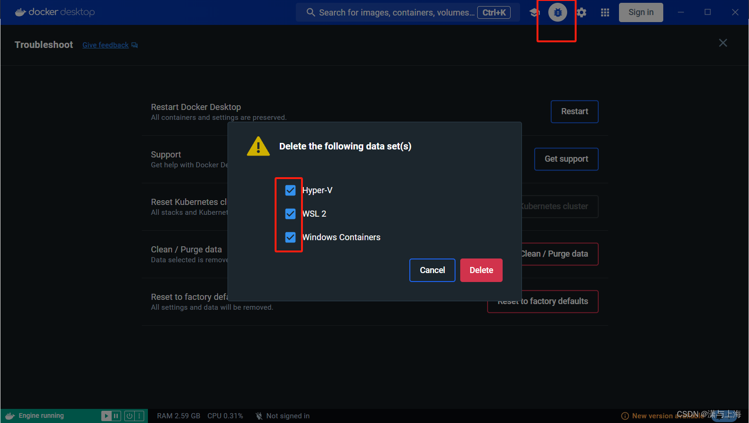
Task: Click the WSL 2 label text
Action: click(x=314, y=214)
